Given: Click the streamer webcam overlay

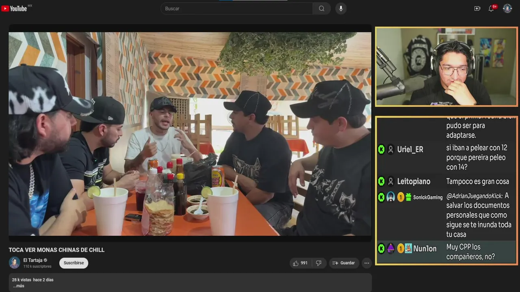Looking at the screenshot, I should (446, 67).
